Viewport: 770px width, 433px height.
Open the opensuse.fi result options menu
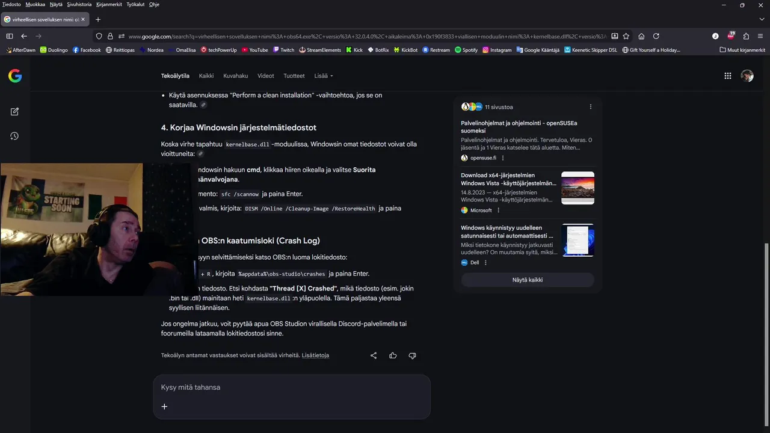(503, 158)
